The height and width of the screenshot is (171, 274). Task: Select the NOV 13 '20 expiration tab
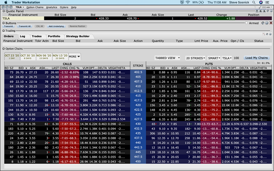[60, 57]
